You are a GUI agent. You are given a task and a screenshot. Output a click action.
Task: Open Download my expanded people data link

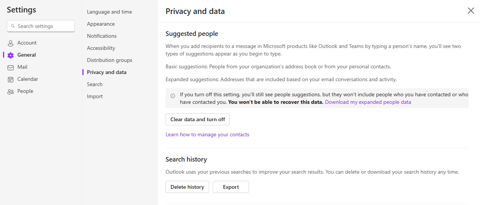click(x=368, y=102)
